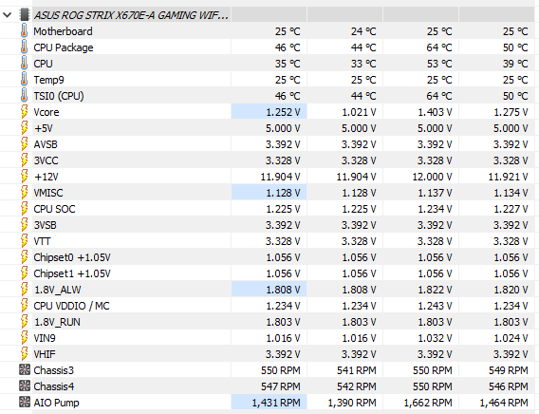
Task: Click the thermometer icon next to Motherboard
Action: (24, 31)
